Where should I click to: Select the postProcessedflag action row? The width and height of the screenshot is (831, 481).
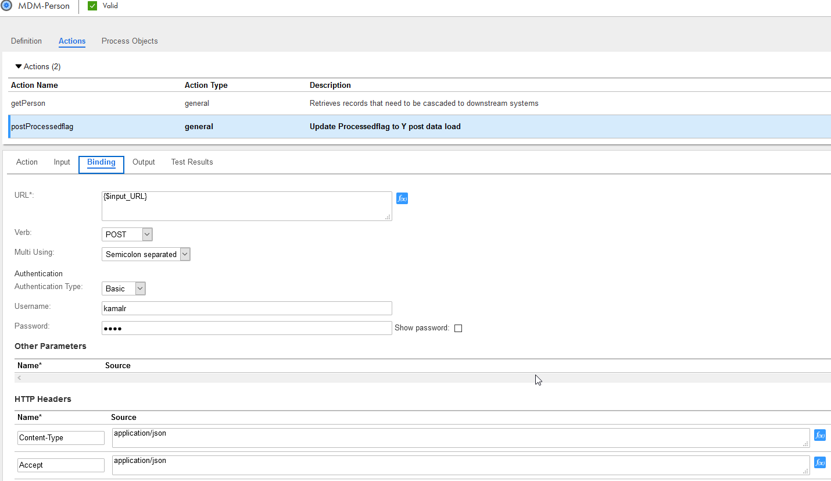[420, 126]
